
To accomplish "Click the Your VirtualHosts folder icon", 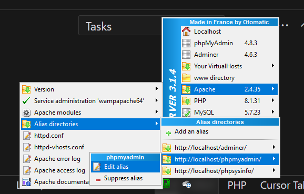I will (x=186, y=66).
